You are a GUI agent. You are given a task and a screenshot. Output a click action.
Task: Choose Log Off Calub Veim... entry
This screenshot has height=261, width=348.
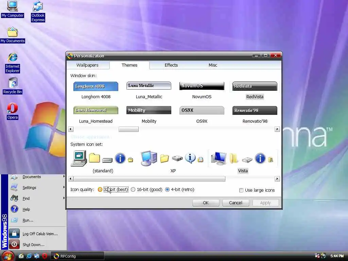[40, 234]
